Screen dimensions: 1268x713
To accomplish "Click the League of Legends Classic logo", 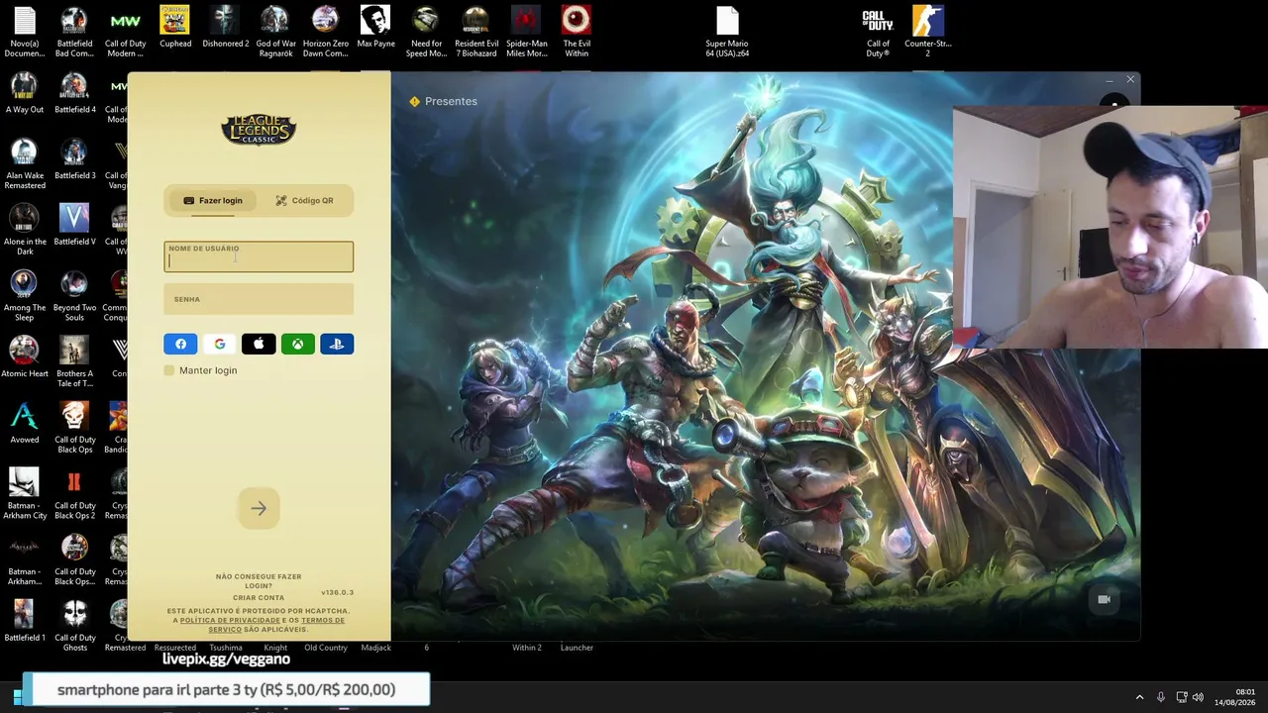I will 259,130.
